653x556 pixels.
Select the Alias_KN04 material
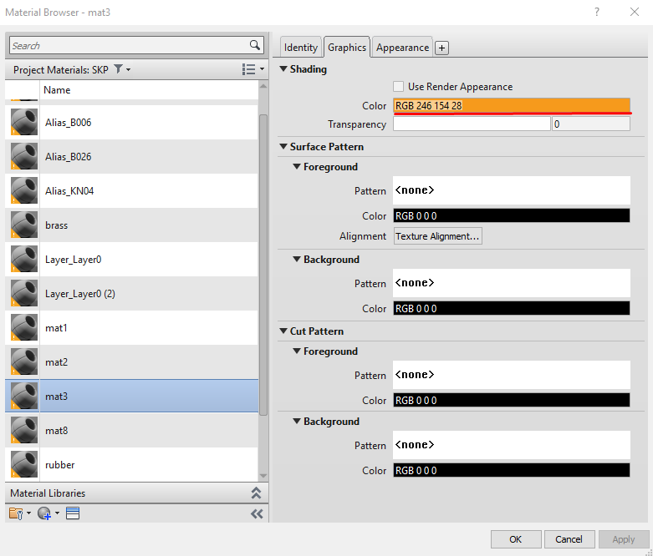pyautogui.click(x=131, y=191)
